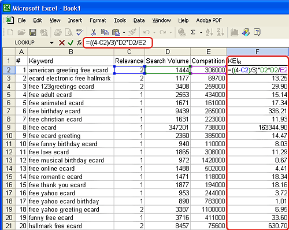This screenshot has width=289, height=230.
Task: Click the Insert Hyperlink globe icon
Action: click(182, 32)
